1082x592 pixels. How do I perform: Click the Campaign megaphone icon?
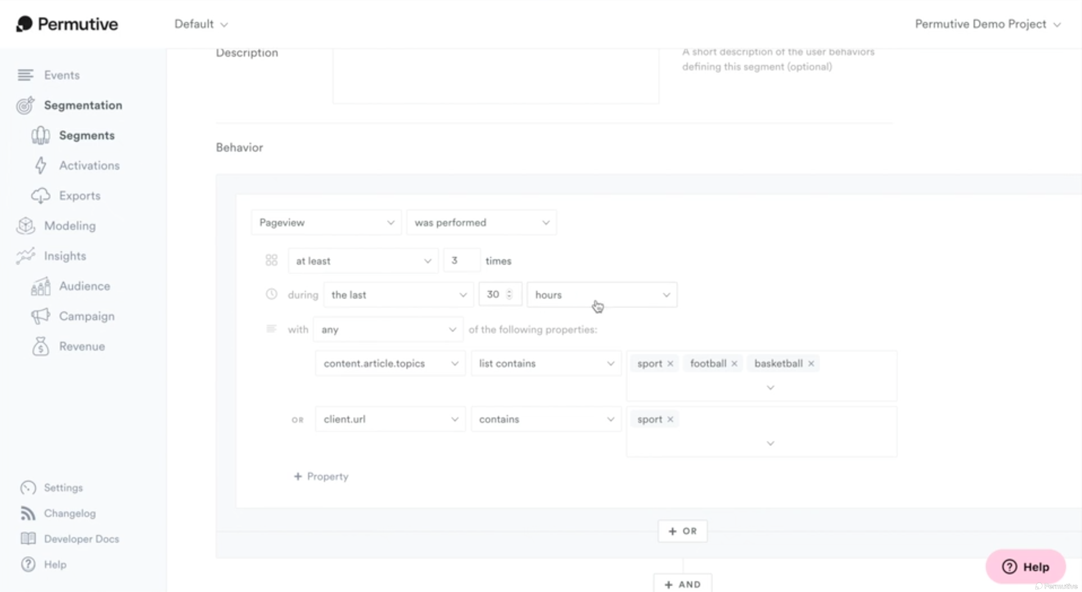coord(41,316)
